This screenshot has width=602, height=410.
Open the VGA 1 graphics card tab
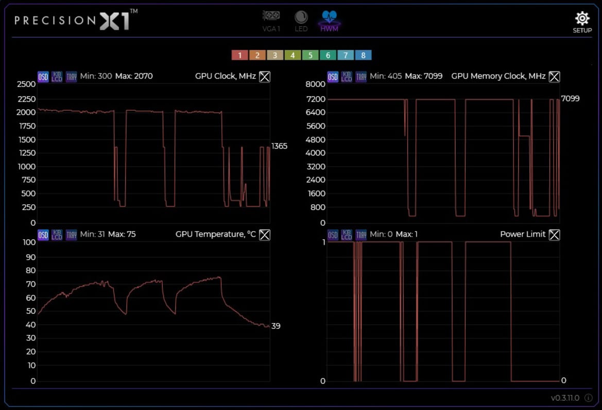click(x=271, y=21)
